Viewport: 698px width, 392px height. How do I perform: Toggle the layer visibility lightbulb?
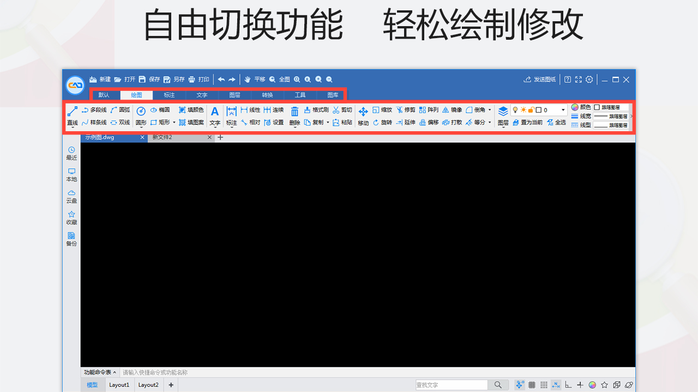tap(515, 110)
